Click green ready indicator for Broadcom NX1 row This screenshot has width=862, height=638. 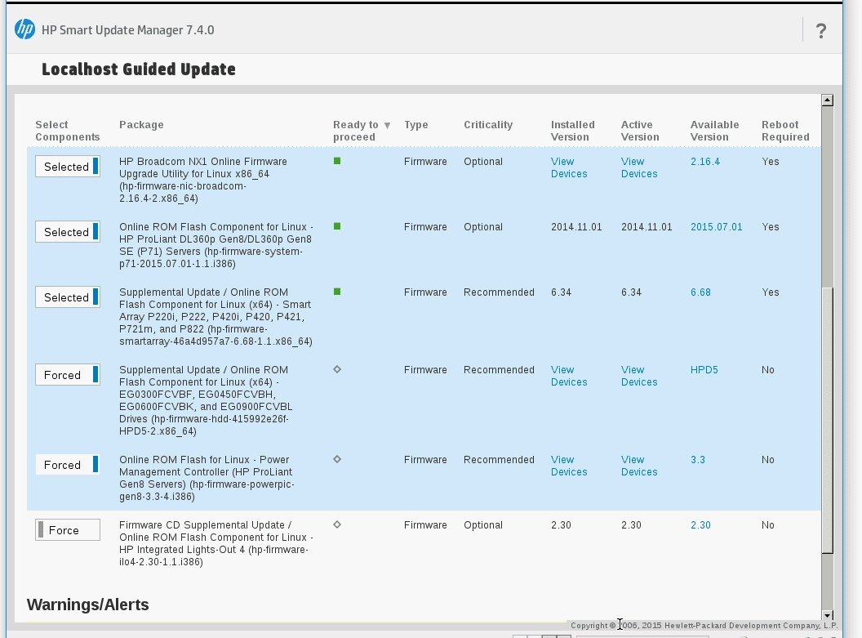[337, 161]
